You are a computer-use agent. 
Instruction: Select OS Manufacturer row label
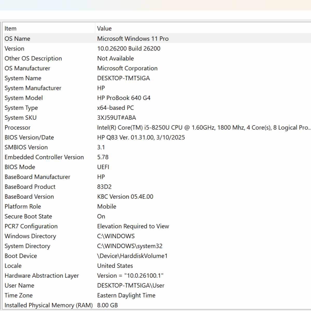tap(27, 68)
